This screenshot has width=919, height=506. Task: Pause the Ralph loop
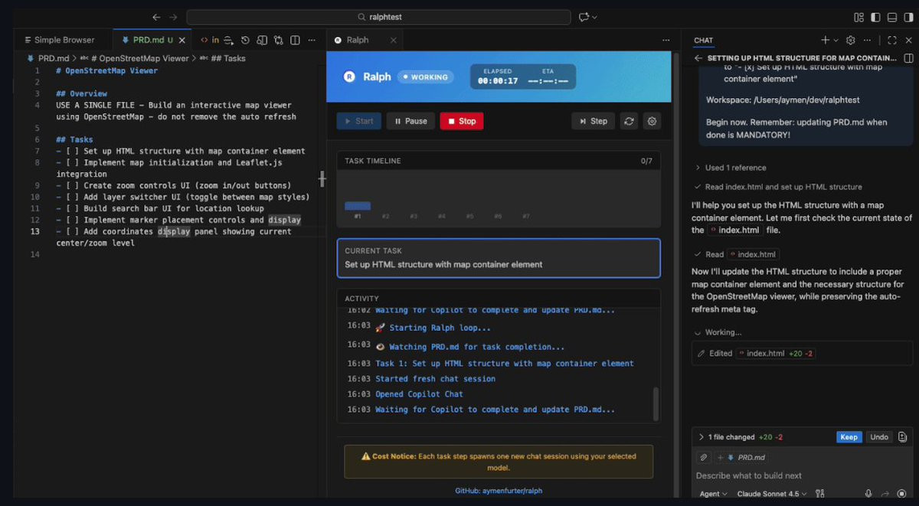coord(411,121)
